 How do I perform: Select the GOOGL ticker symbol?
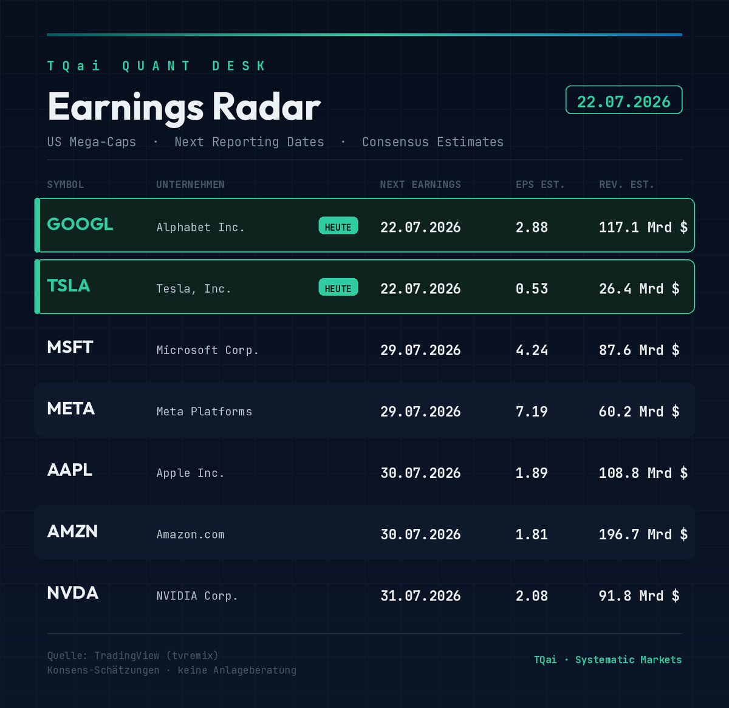(x=80, y=224)
